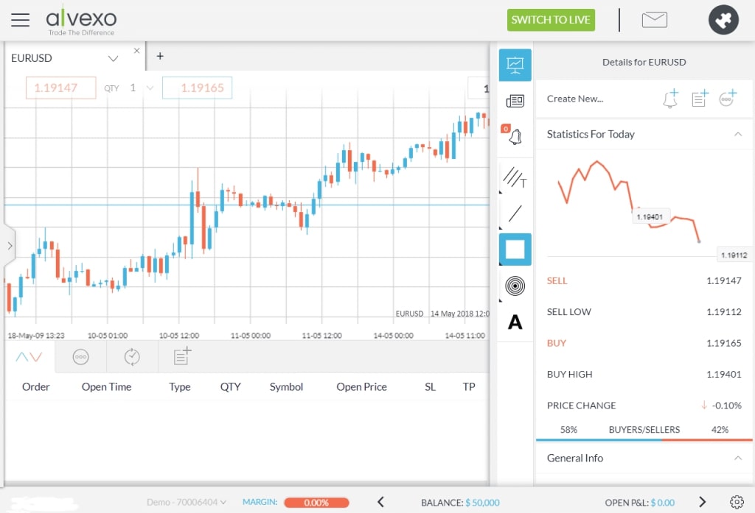Switch to the trade history tab
The width and height of the screenshot is (755, 513).
coord(132,357)
